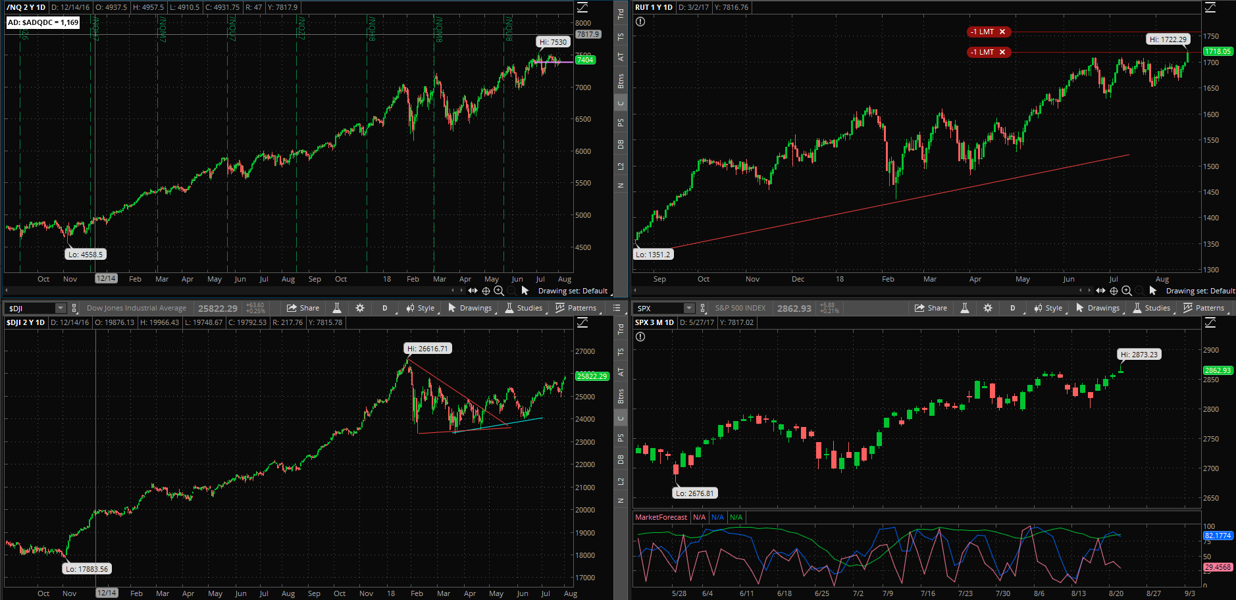
Task: Open the SPX symbol dropdown arrow
Action: tap(689, 308)
